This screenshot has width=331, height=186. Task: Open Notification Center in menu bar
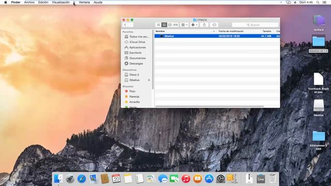click(324, 2)
